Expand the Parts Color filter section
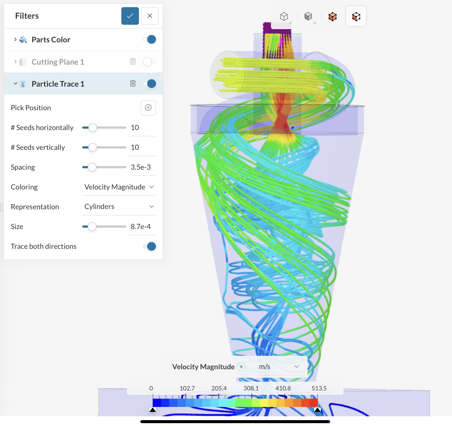Screen dimensions: 452x427 click(x=15, y=39)
